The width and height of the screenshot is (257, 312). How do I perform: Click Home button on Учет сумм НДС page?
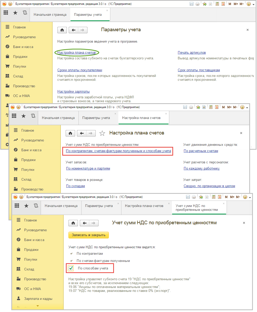click(x=73, y=223)
